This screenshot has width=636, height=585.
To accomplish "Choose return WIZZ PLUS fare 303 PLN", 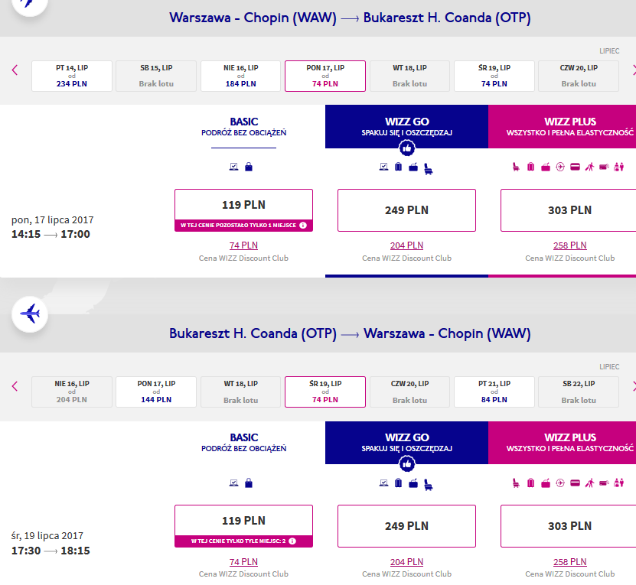I will (x=569, y=526).
